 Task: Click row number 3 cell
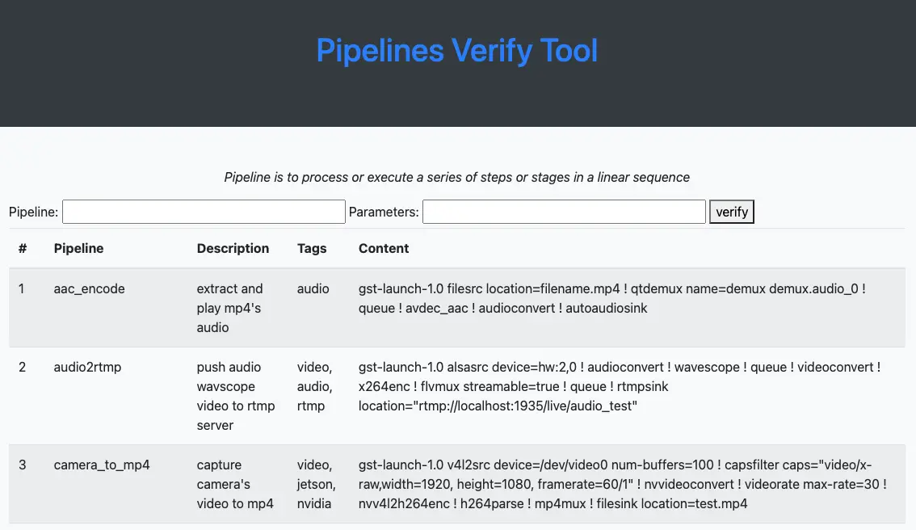coord(22,465)
